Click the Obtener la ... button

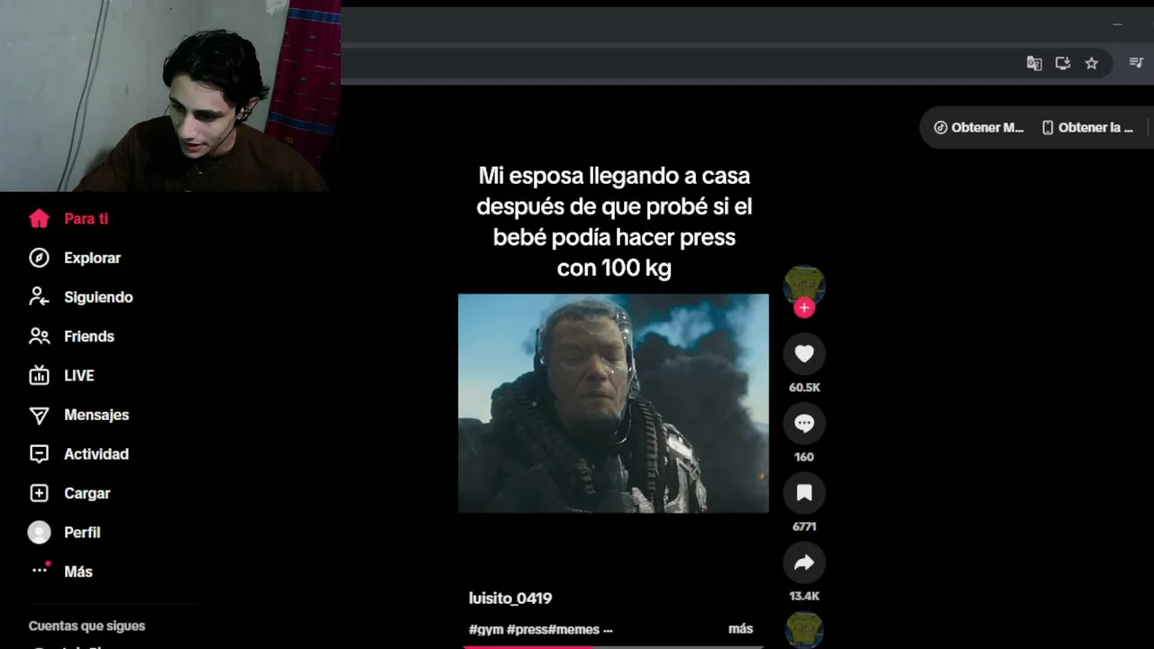[x=1086, y=127]
